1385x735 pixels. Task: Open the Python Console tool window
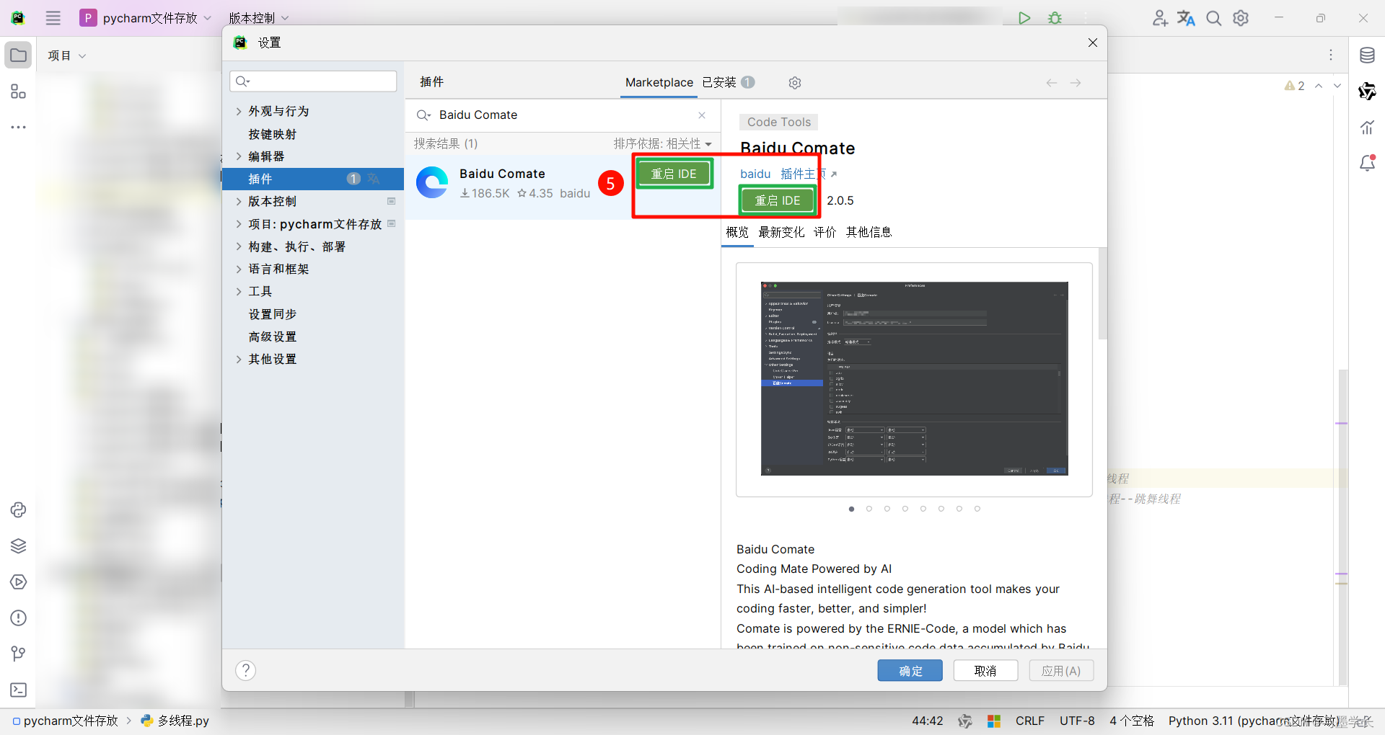click(18, 510)
